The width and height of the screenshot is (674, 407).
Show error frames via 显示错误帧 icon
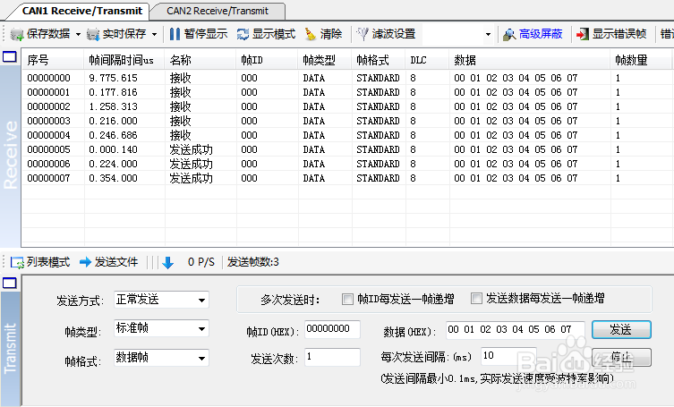[x=583, y=34]
